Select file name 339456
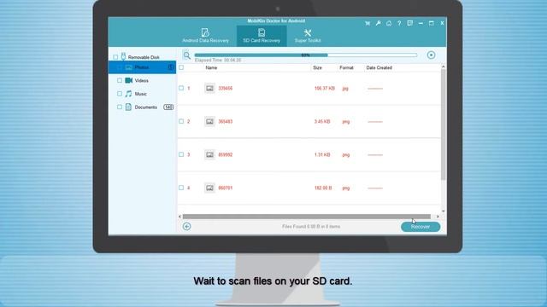This screenshot has width=547, height=307. [x=226, y=89]
